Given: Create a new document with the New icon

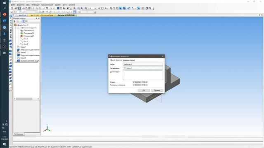Looking at the screenshot, I should (12, 8).
